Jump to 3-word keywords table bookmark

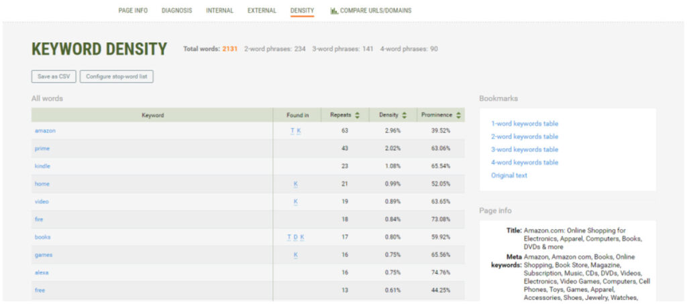[x=525, y=149]
